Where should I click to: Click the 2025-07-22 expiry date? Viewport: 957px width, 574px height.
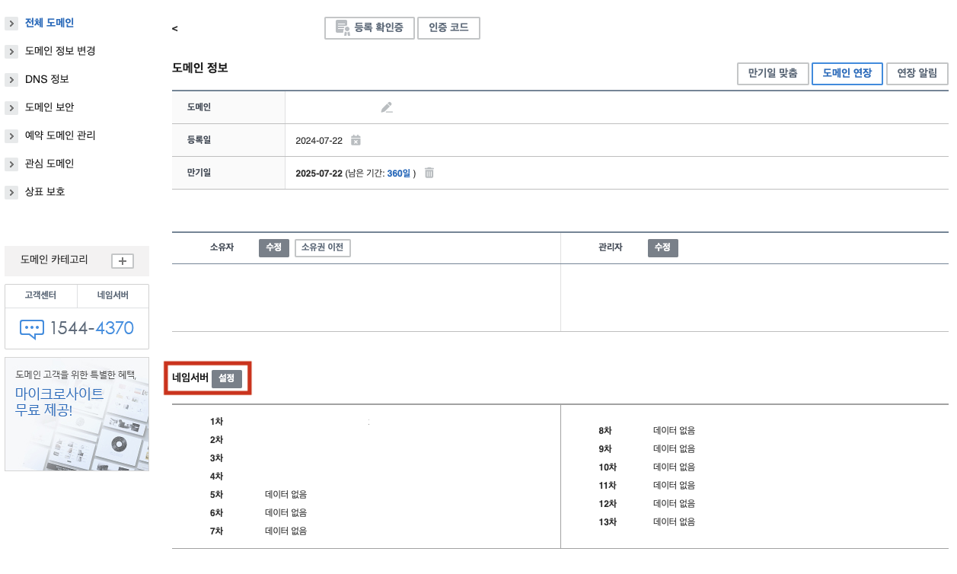(319, 174)
